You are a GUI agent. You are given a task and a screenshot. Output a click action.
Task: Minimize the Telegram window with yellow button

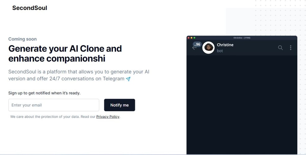click(x=192, y=38)
